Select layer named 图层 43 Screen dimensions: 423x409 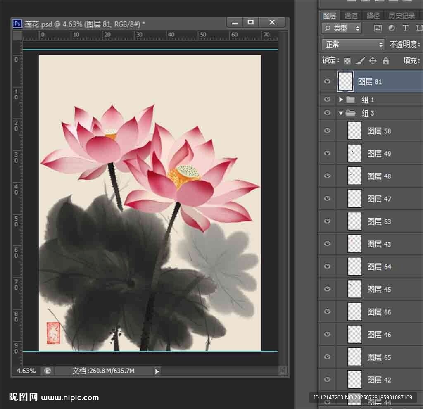tap(379, 244)
